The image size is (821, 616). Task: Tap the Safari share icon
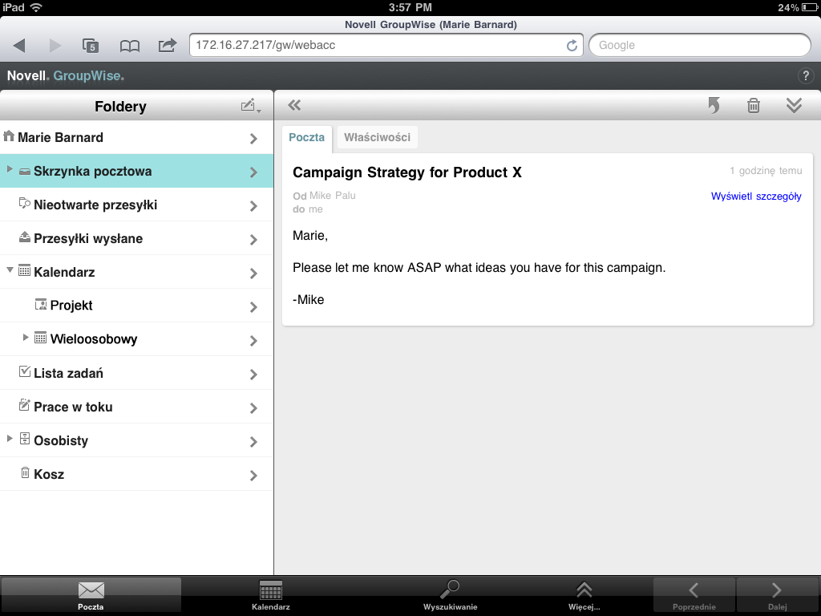point(167,46)
